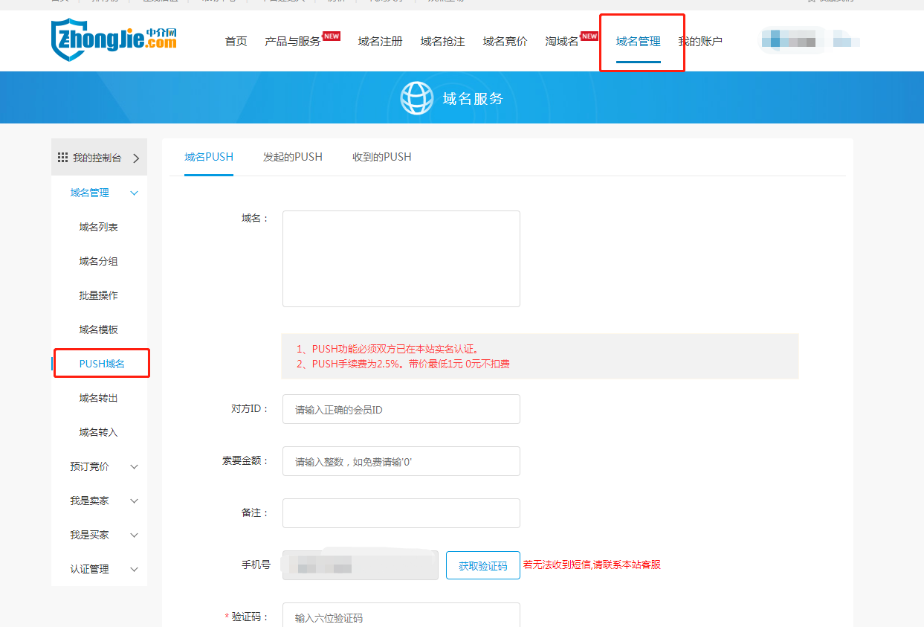Open 域名列表 in the sidebar
Viewport: 924px width, 627px height.
pyautogui.click(x=98, y=227)
